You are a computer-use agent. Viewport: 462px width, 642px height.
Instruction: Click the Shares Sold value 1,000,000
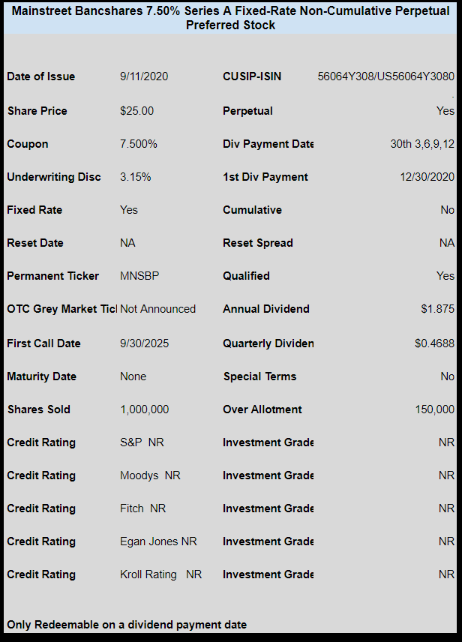pyautogui.click(x=145, y=409)
